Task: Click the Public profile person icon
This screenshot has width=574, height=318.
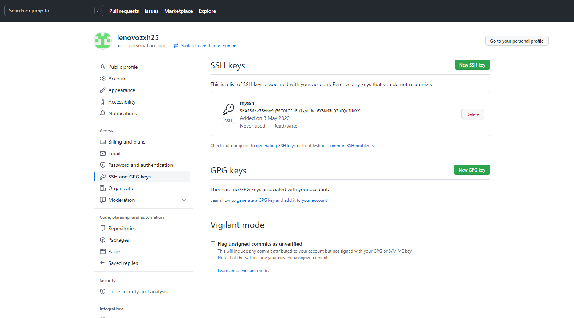Action: [103, 67]
